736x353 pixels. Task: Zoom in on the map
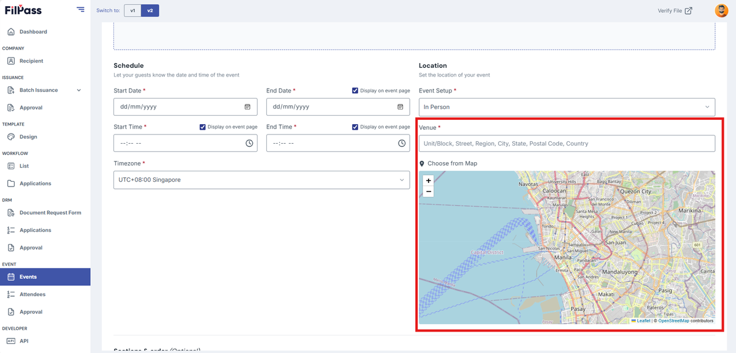[429, 180]
